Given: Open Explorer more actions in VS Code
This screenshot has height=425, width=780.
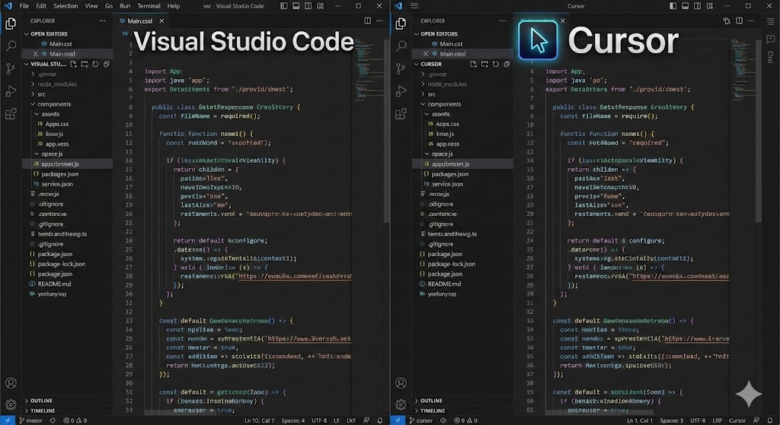Looking at the screenshot, I should click(x=103, y=21).
